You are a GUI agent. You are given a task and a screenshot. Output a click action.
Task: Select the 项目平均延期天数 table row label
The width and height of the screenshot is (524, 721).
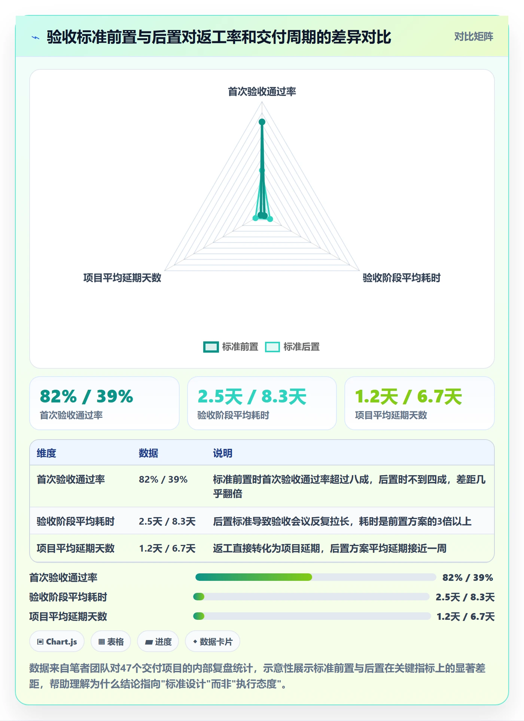pyautogui.click(x=76, y=548)
